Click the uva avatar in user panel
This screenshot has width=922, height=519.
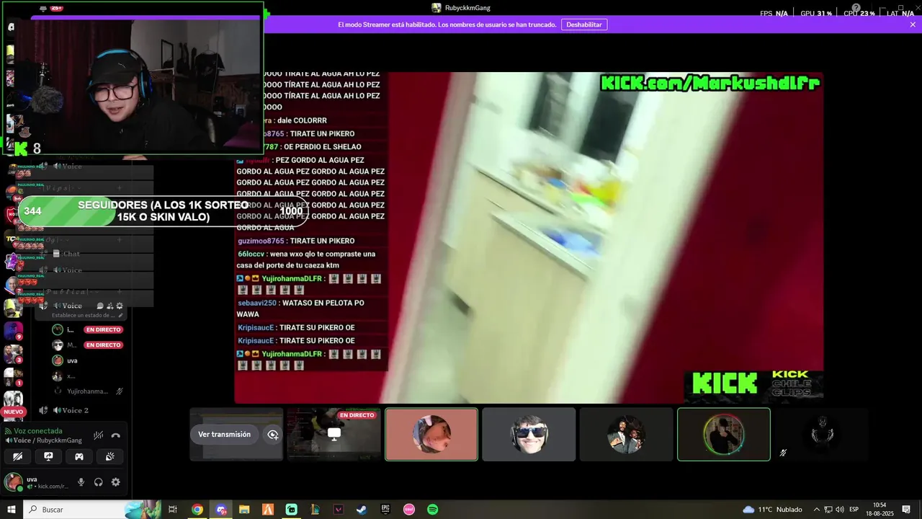tap(13, 482)
